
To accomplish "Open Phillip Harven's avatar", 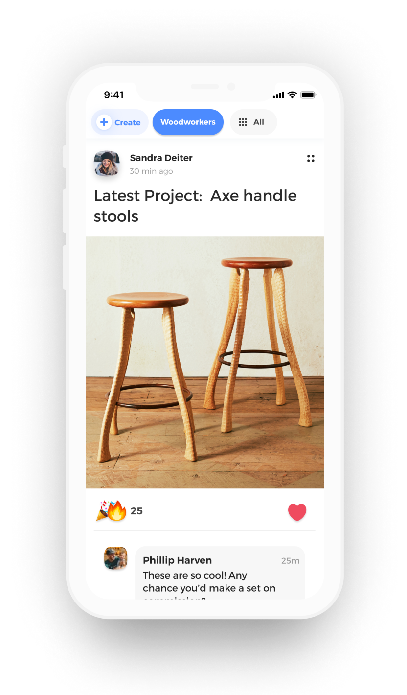I will point(115,558).
